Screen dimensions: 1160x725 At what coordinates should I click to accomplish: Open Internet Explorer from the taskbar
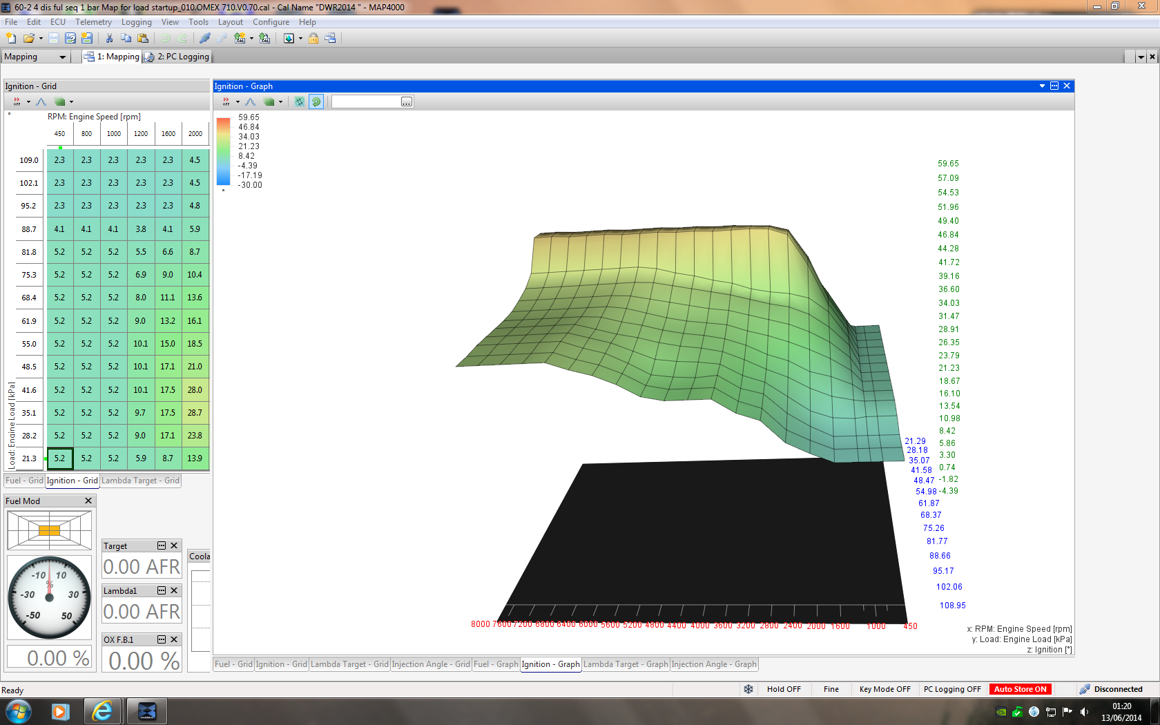coord(102,711)
